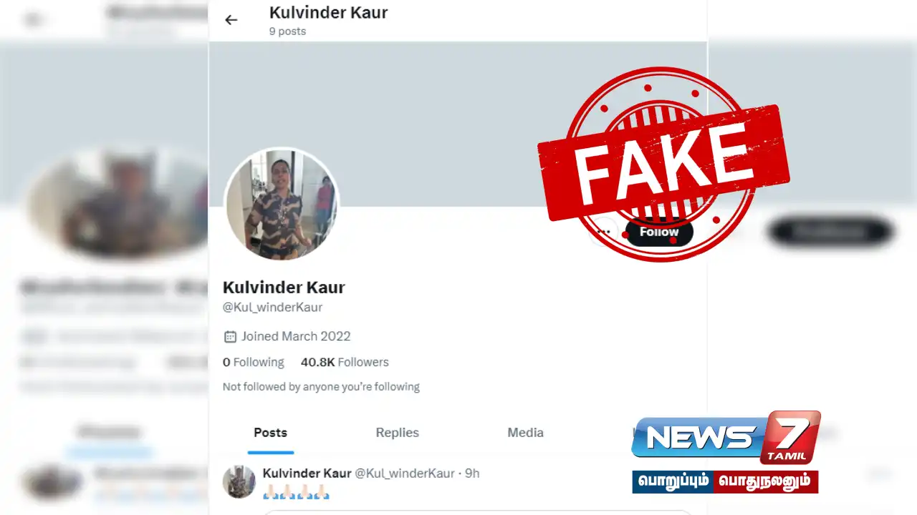Open the 0 Following list

[x=254, y=362]
